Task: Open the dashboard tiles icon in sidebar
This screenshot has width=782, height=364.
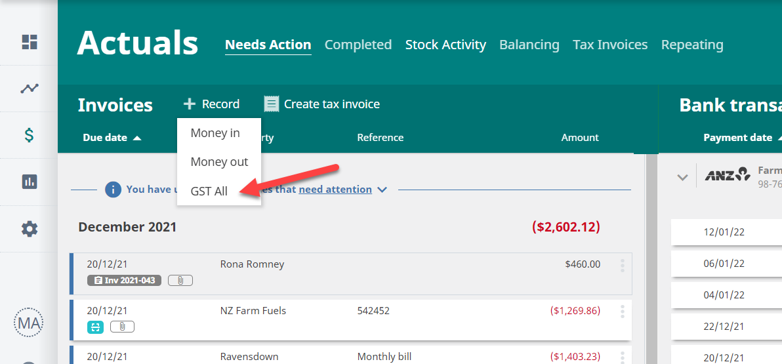Action: [x=30, y=42]
